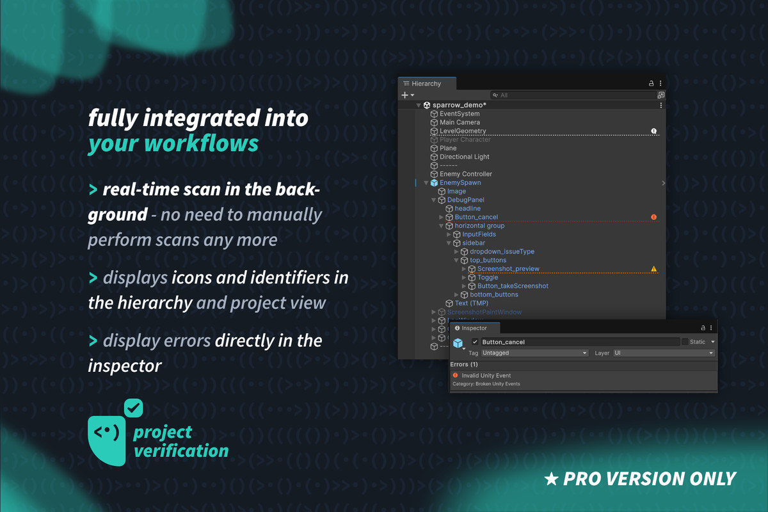Open the create-object dropdown arrow beside plus
Image resolution: width=768 pixels, height=512 pixels.
tap(412, 95)
